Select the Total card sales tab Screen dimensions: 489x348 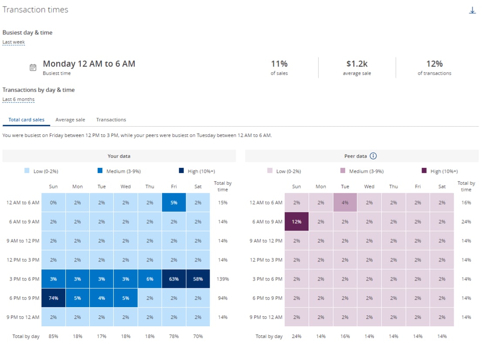(x=25, y=119)
